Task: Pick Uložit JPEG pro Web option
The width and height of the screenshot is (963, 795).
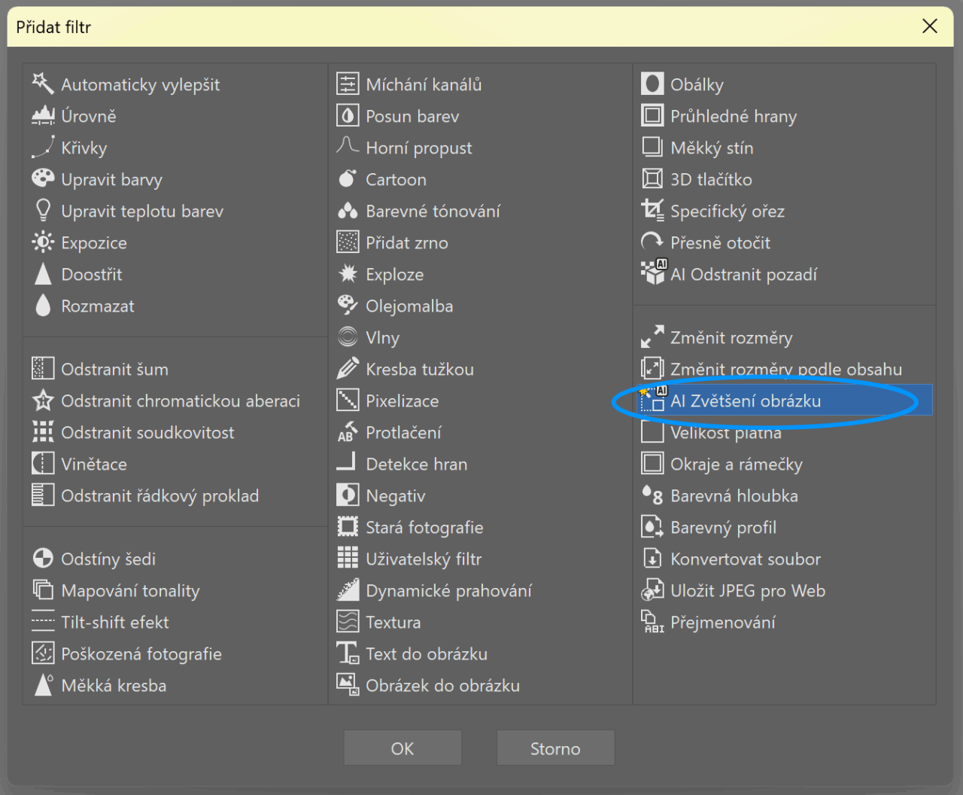Action: tap(747, 590)
